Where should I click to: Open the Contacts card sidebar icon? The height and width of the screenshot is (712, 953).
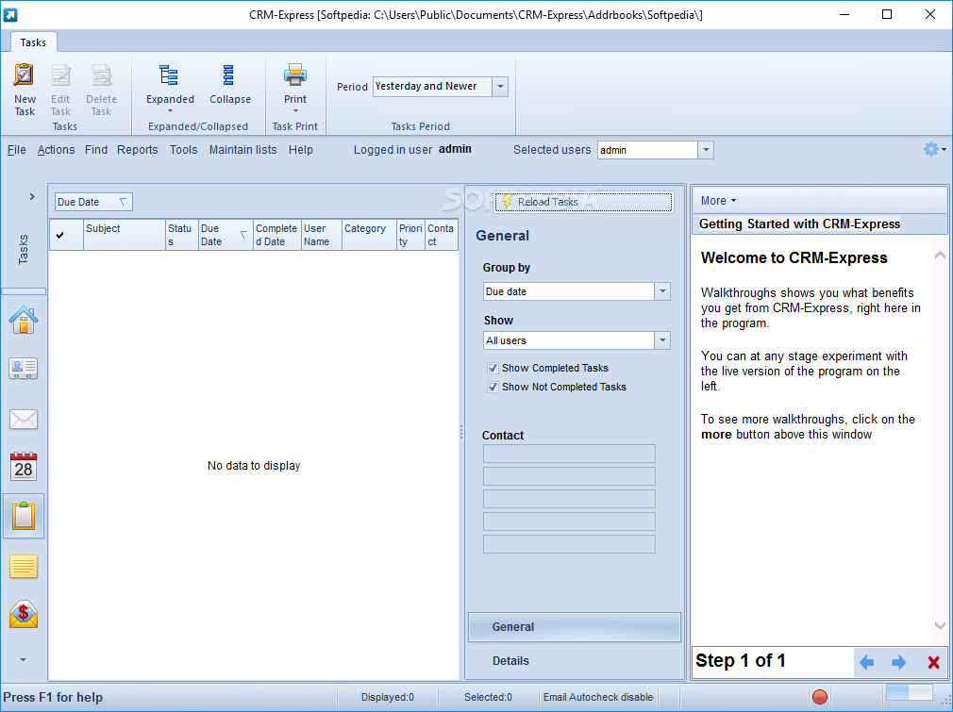pyautogui.click(x=24, y=368)
